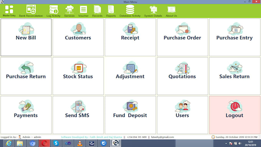Click the network icon in system tray

pos(235,143)
